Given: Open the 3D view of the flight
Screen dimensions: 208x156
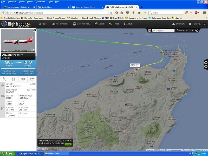Looking at the screenshot, I should point(23,79).
